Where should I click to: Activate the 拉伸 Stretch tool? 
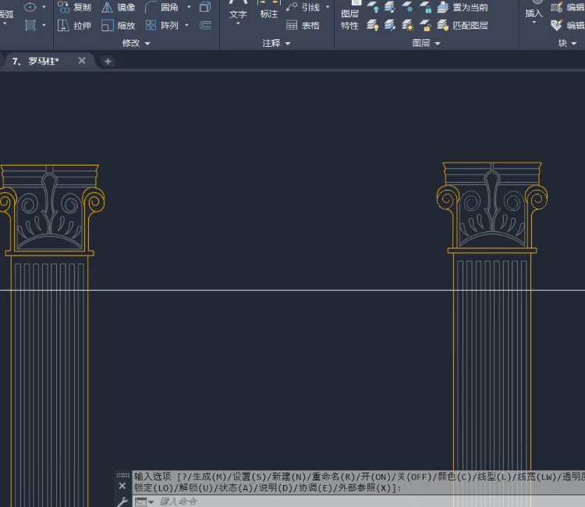point(75,26)
